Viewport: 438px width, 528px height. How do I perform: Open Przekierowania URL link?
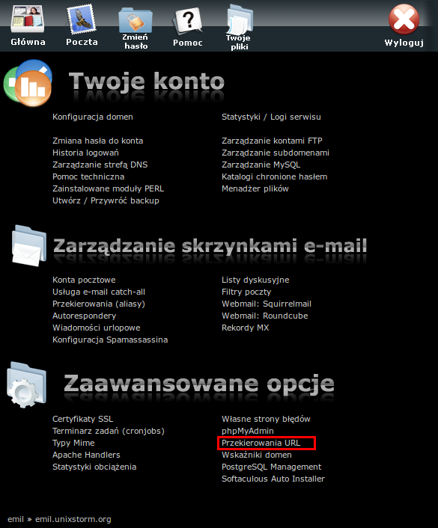pyautogui.click(x=261, y=443)
